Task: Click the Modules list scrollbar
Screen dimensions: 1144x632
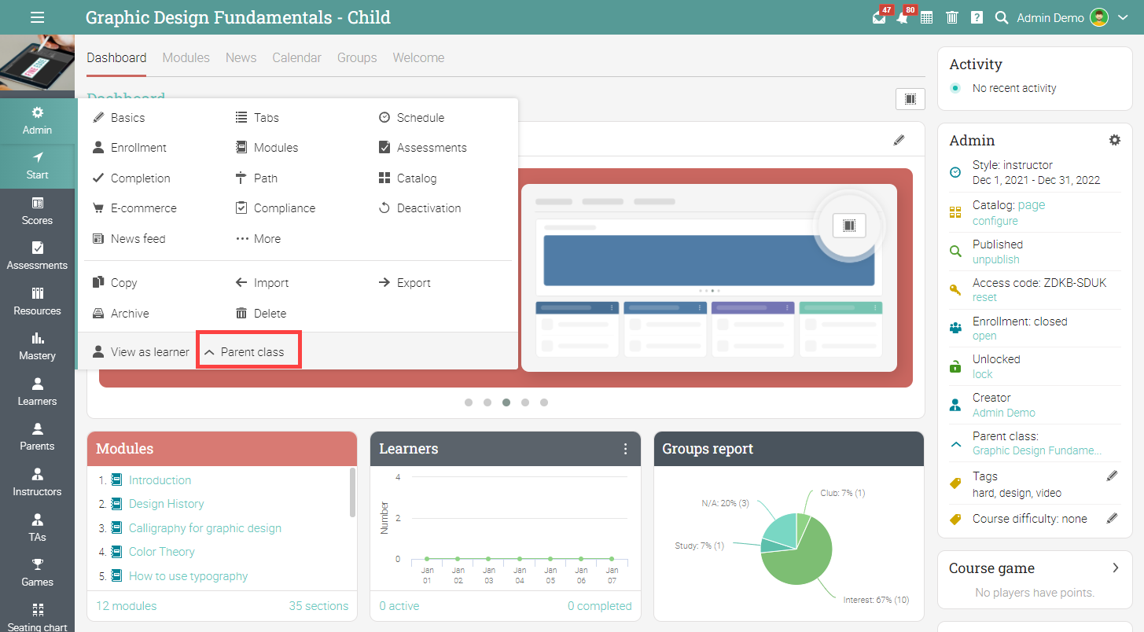Action: [352, 492]
